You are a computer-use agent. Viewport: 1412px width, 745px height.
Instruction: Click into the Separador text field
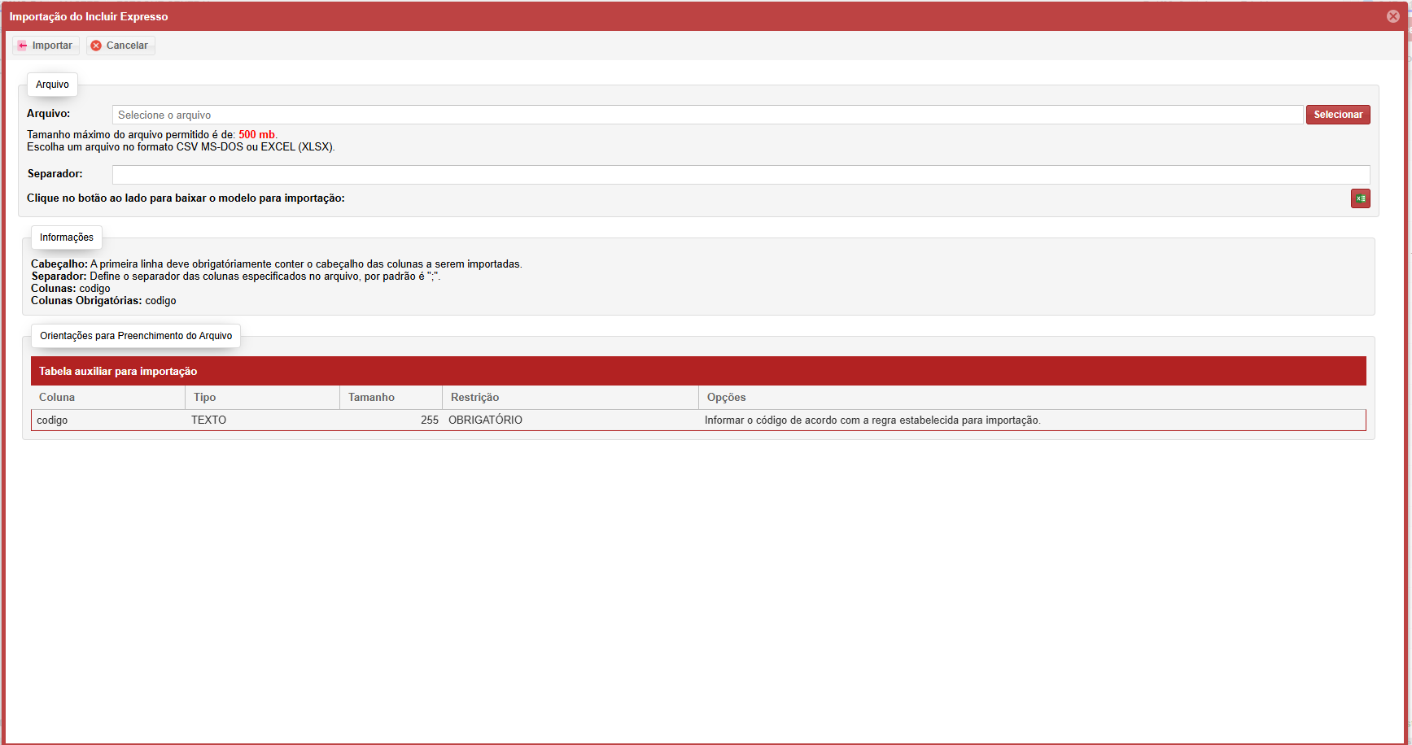pos(740,174)
